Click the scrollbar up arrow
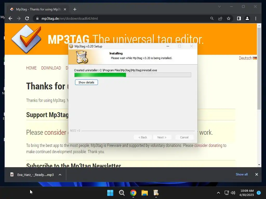This screenshot has width=266, height=199. (259, 26)
